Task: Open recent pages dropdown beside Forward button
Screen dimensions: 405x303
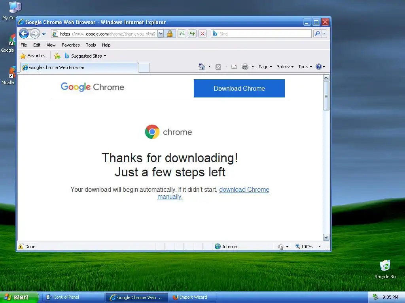Action: [44, 34]
